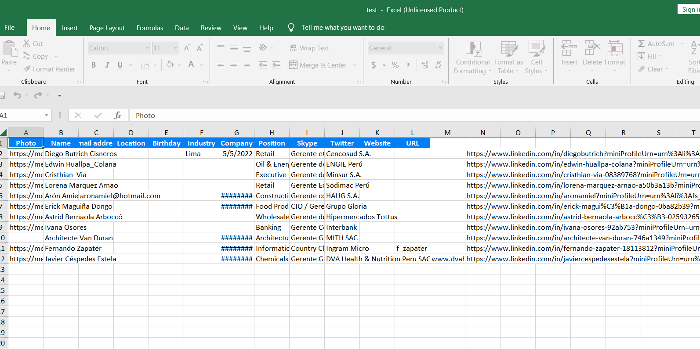The width and height of the screenshot is (700, 349).
Task: Switch to the Data tab
Action: point(182,28)
